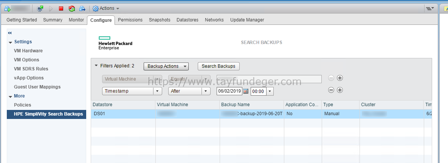Screen dimensions: 448x163
Task: Switch to the Monitor tab
Action: [76, 20]
